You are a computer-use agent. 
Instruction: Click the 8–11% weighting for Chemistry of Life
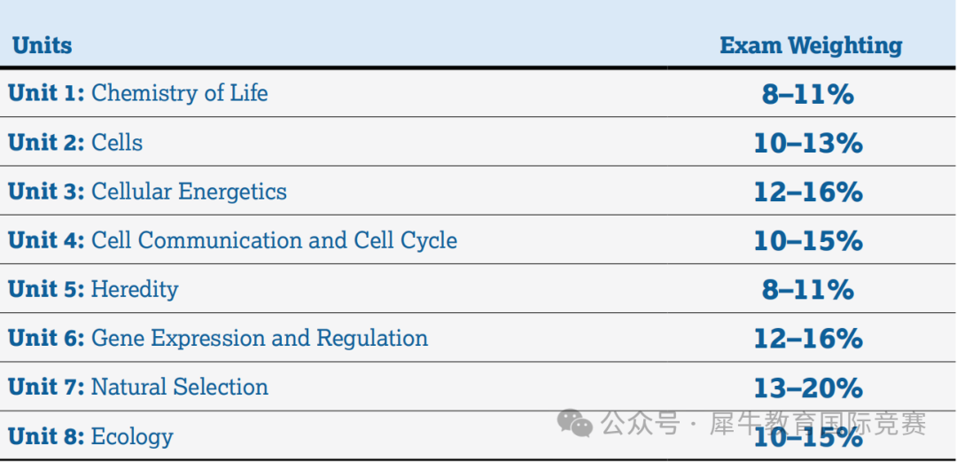tap(807, 94)
